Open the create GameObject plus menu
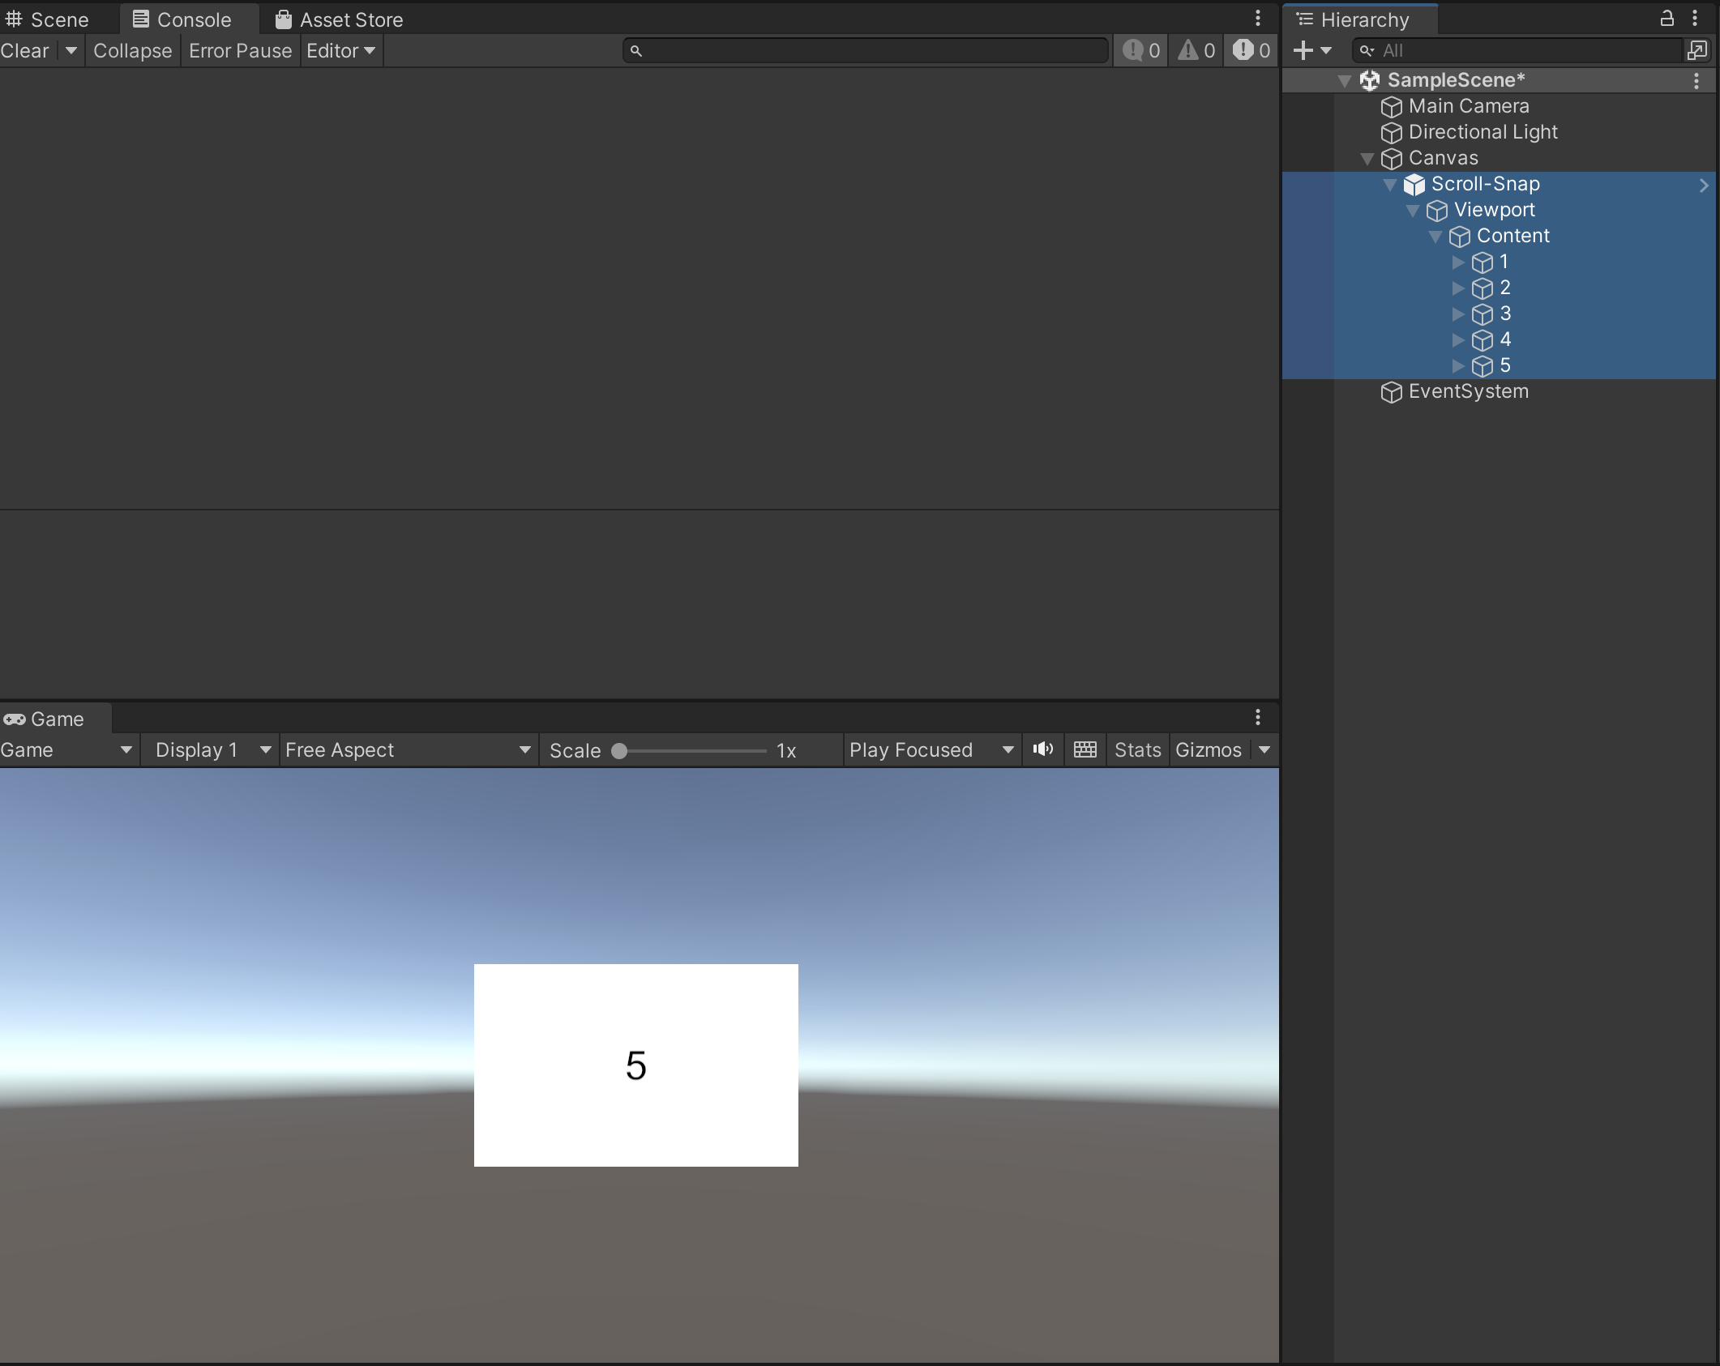1720x1366 pixels. tap(1307, 50)
